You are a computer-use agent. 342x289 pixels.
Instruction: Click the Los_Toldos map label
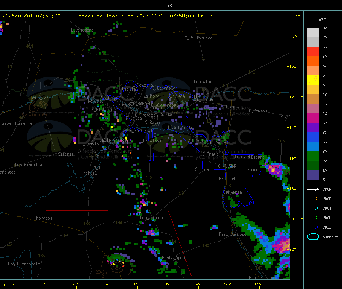pyautogui.click(x=151, y=218)
